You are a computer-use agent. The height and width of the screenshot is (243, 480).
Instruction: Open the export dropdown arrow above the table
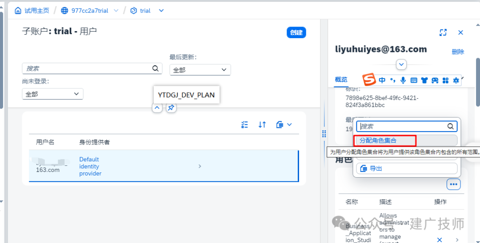click(x=289, y=124)
